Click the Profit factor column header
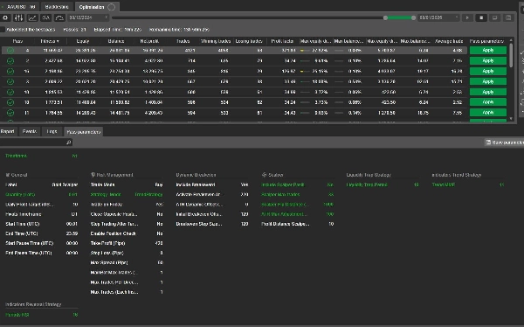Screen dimensions: 524x327 [282, 41]
